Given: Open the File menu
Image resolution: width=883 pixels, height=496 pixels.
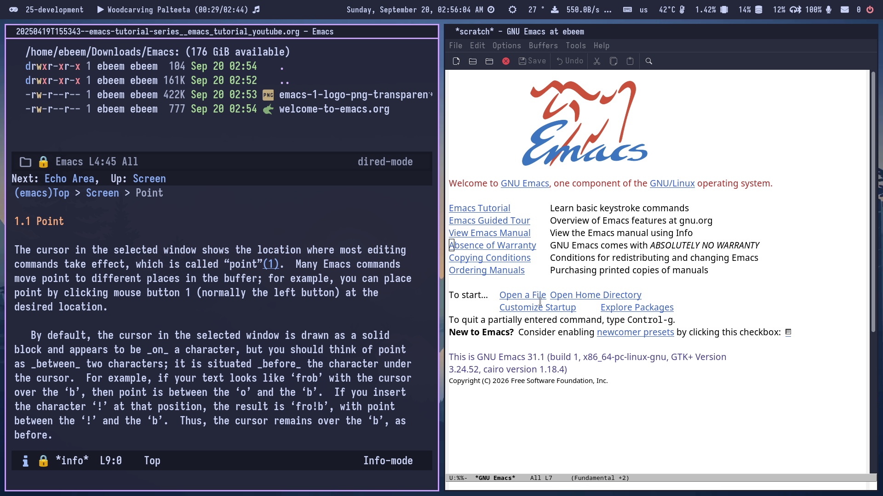Looking at the screenshot, I should [x=456, y=45].
